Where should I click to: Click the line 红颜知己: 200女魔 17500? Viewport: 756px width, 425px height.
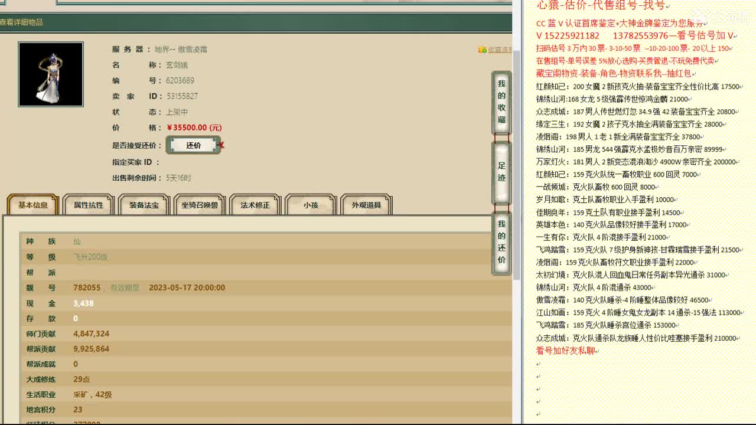(x=638, y=86)
